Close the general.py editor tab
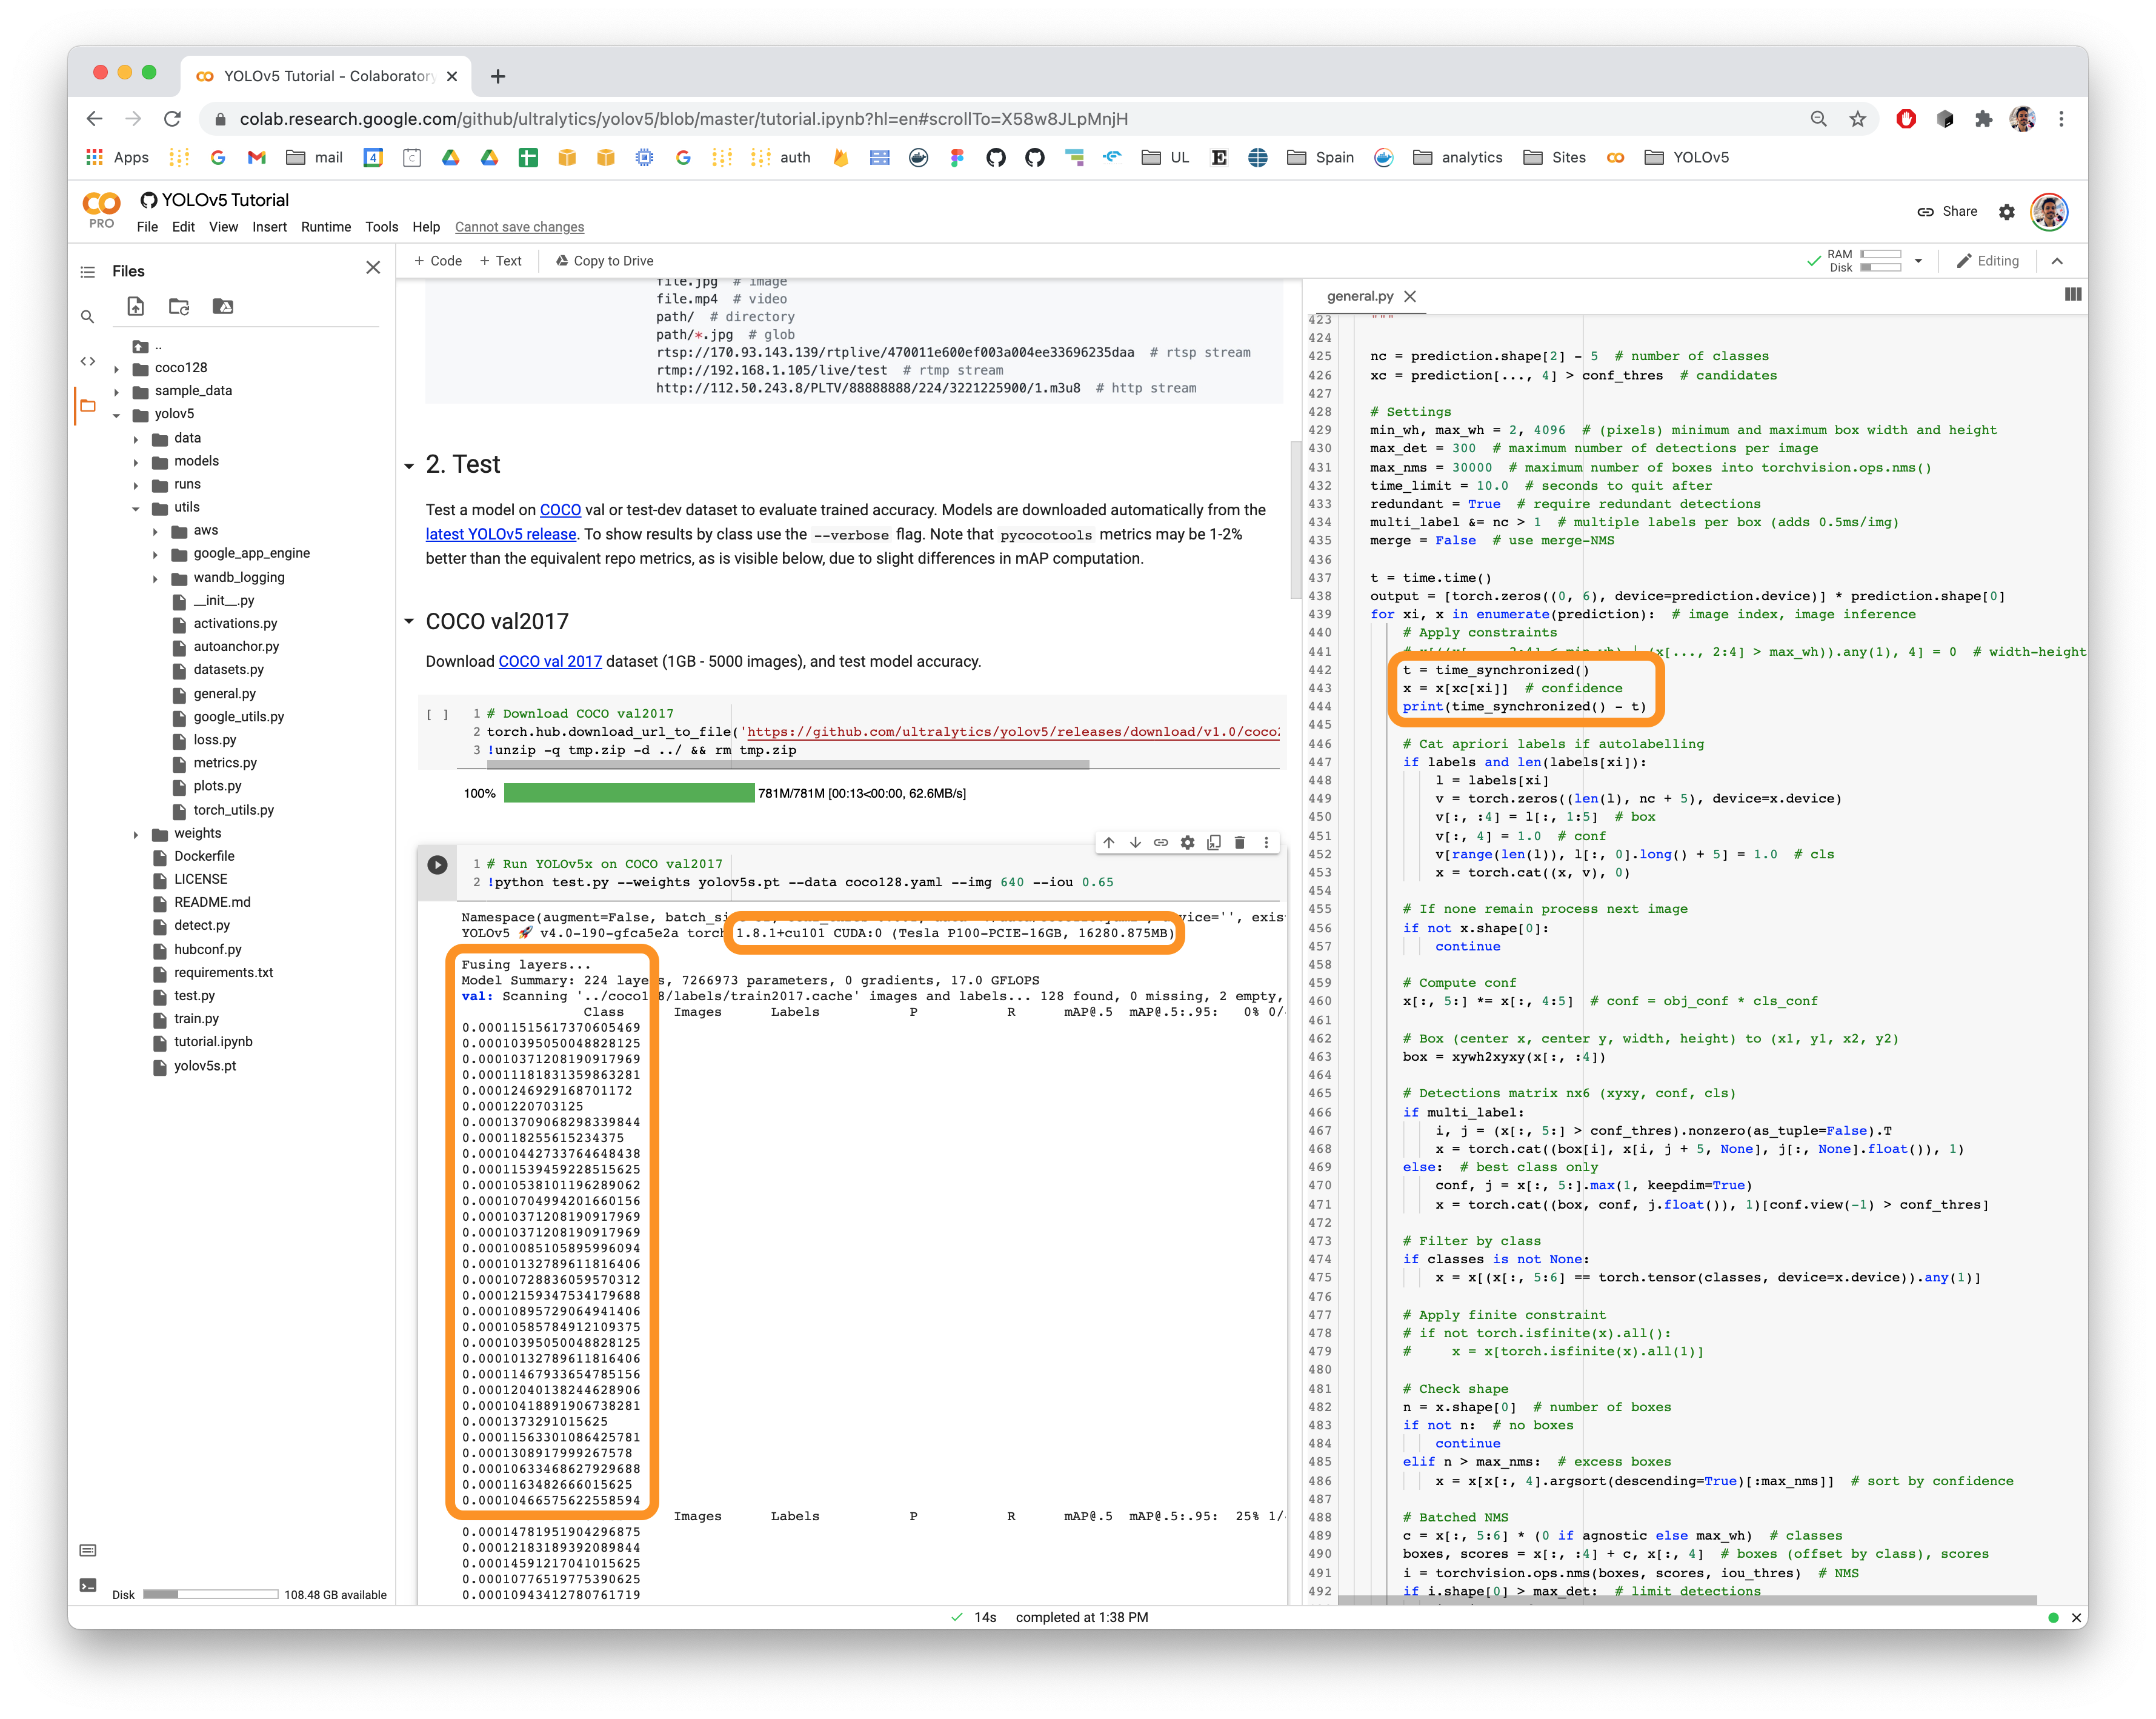 [1410, 296]
